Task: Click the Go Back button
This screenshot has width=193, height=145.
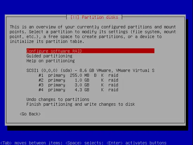Action: click(30, 114)
